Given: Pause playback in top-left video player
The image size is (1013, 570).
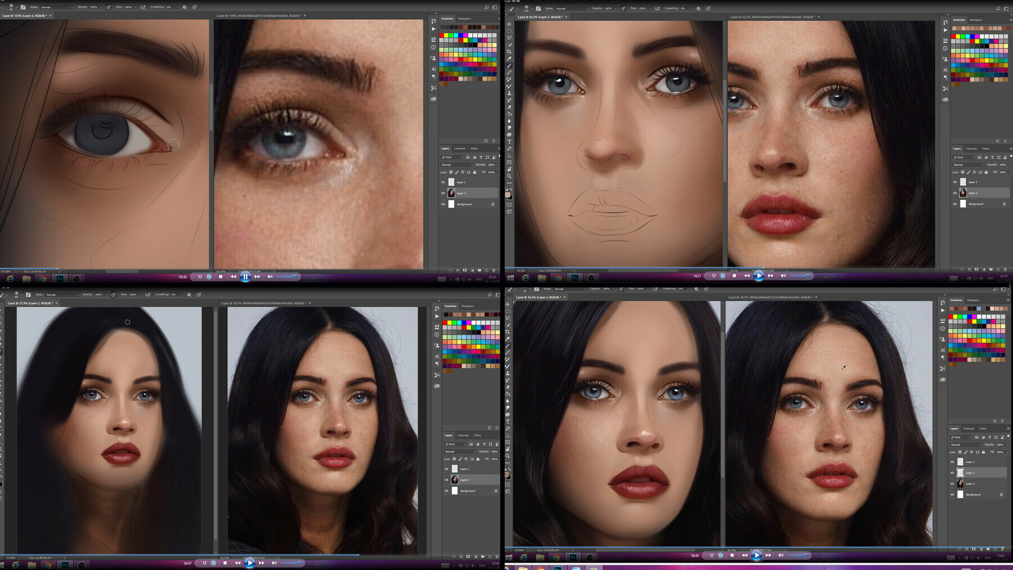Looking at the screenshot, I should (245, 277).
